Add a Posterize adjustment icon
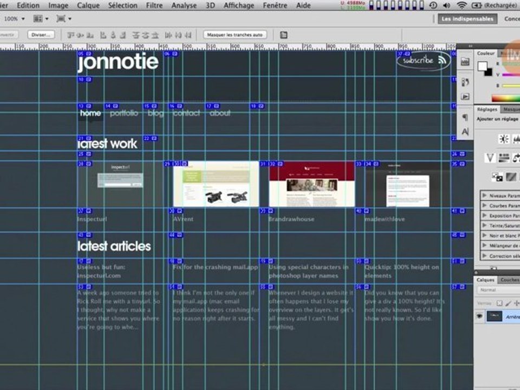Viewport: 520px width, 390px height. click(511, 177)
